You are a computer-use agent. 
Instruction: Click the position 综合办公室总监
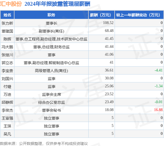[51, 102]
